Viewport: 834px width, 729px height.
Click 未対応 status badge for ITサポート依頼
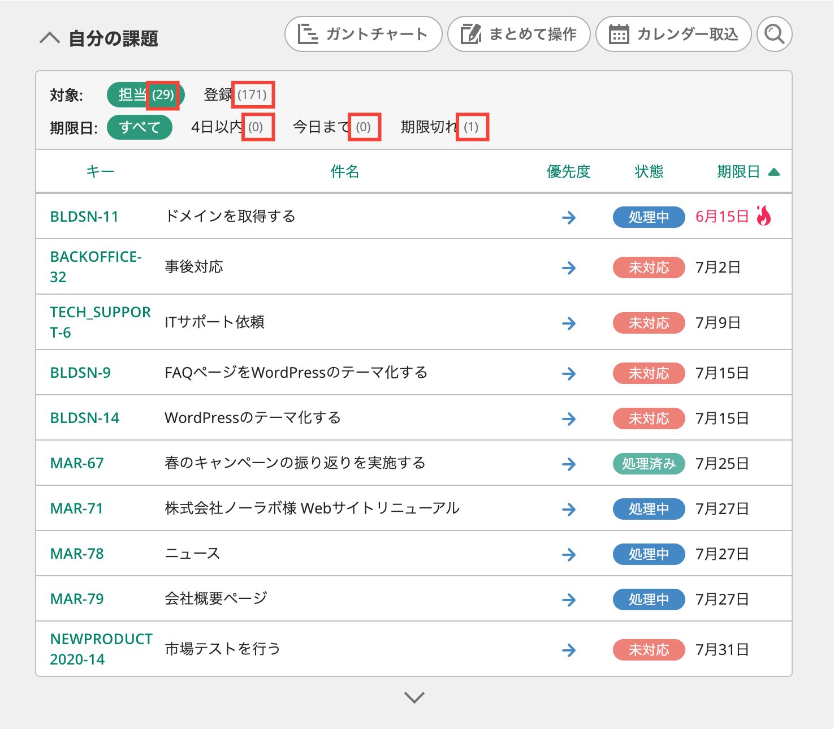pyautogui.click(x=649, y=323)
